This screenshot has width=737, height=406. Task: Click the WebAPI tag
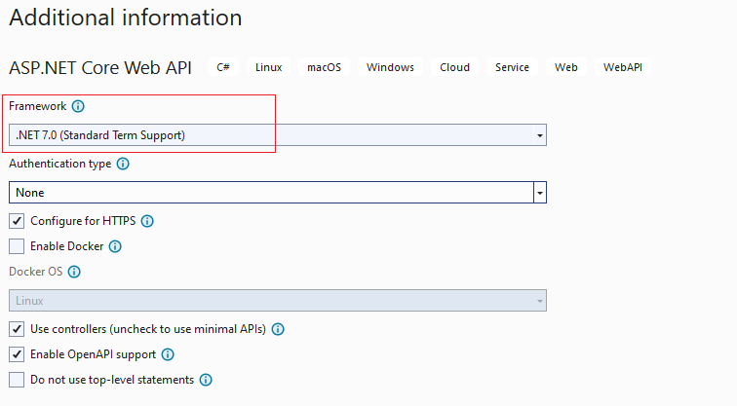coord(623,67)
